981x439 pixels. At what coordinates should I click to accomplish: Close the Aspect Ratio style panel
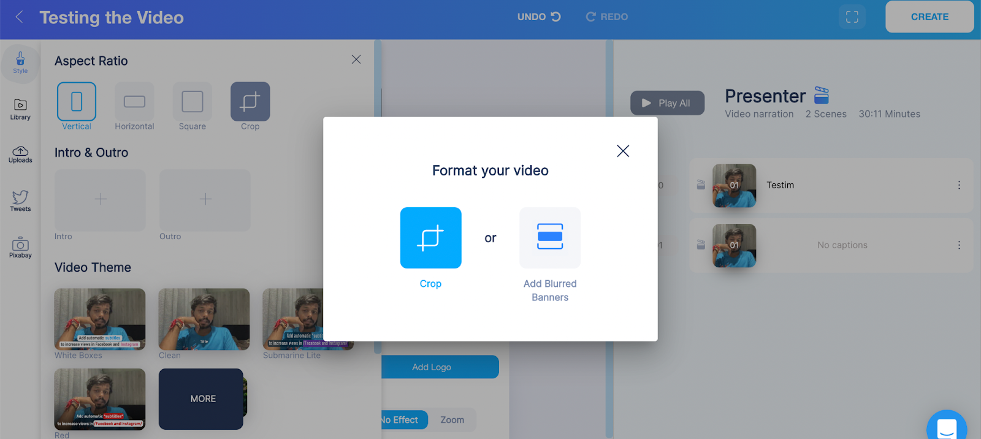[x=356, y=59]
